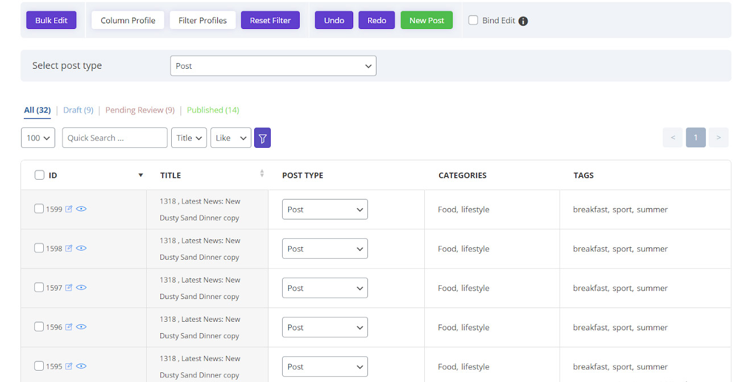Click the Bulk Edit button
This screenshot has height=382, width=753.
(51, 20)
